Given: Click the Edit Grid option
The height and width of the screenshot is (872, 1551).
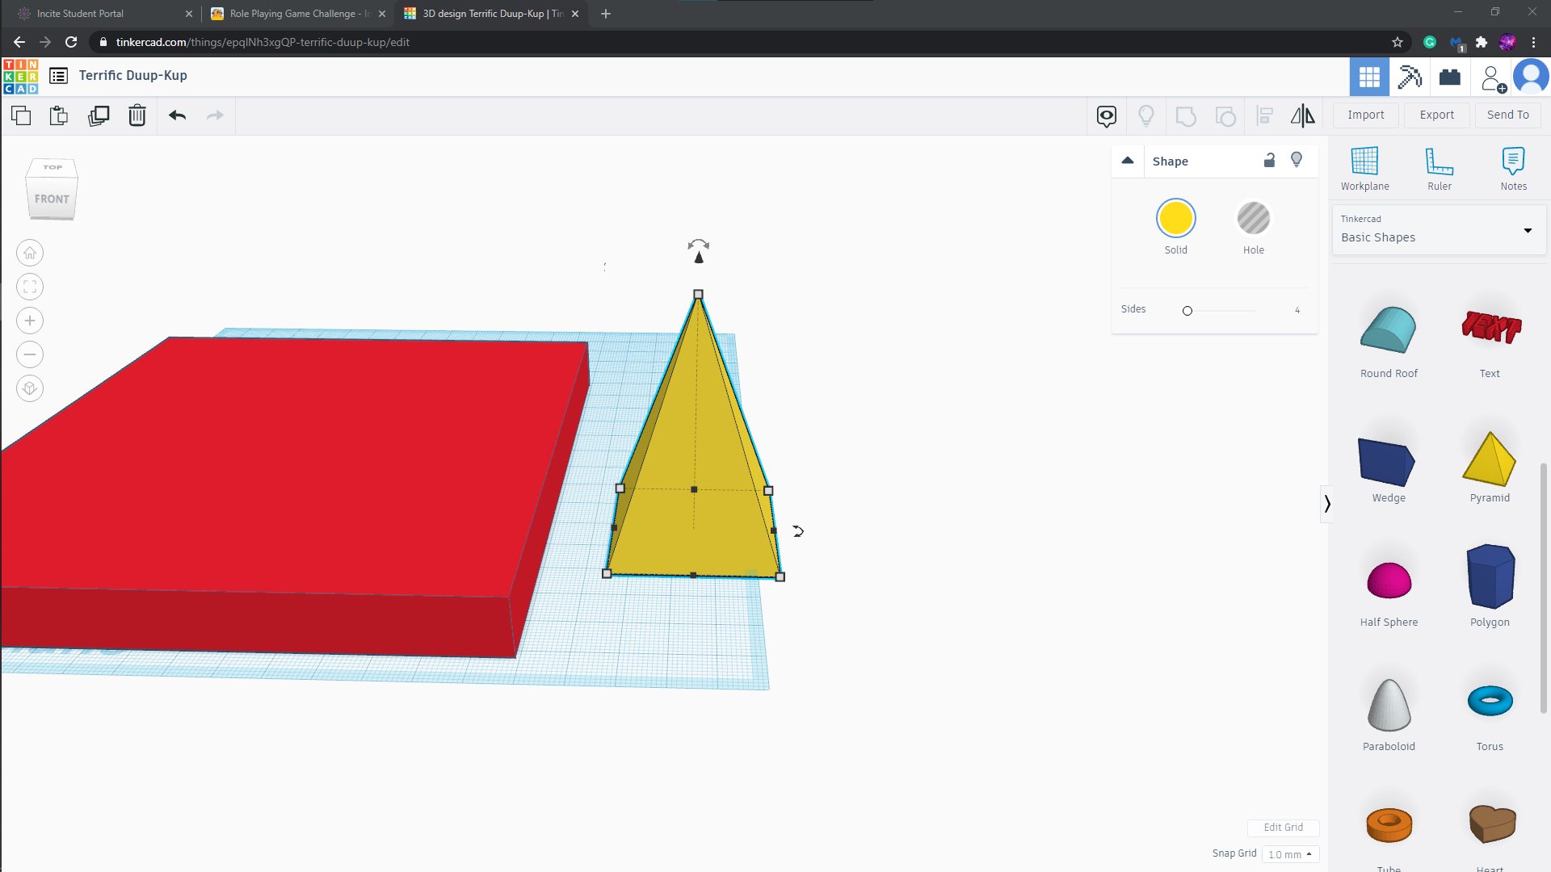Looking at the screenshot, I should pyautogui.click(x=1284, y=828).
